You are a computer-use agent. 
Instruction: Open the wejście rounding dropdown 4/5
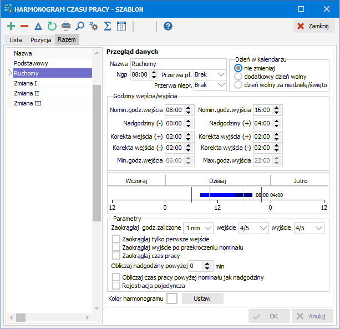pos(253,228)
